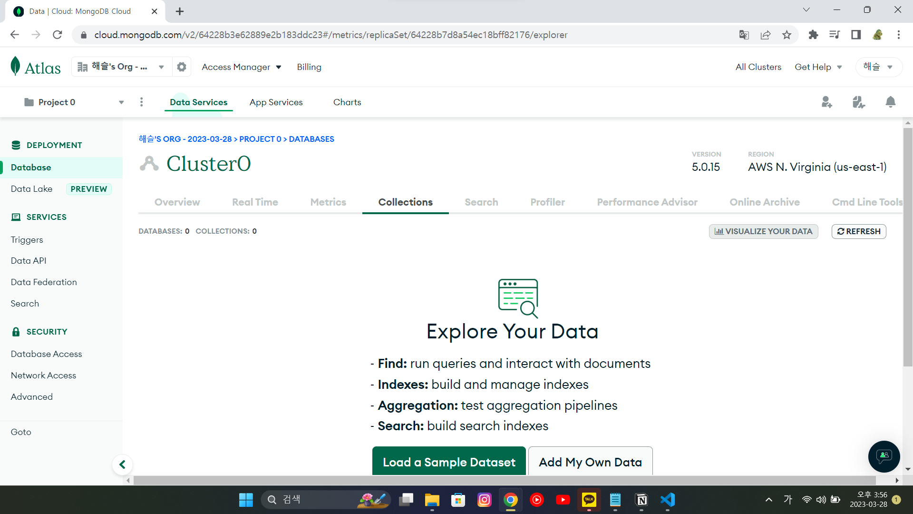Click PROJECT 0 breadcrumb link
The image size is (913, 514).
(x=260, y=139)
